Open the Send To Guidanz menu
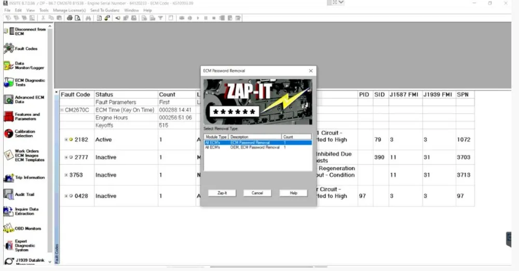This screenshot has height=271, width=519. 105,10
